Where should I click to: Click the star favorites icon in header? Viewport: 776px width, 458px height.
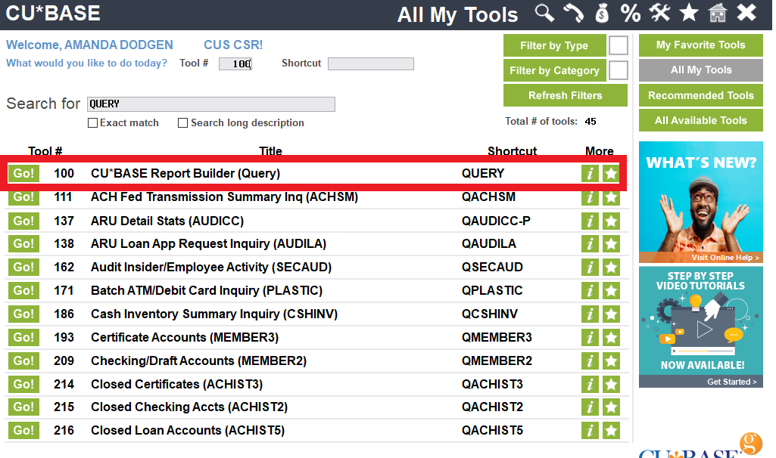click(x=689, y=13)
